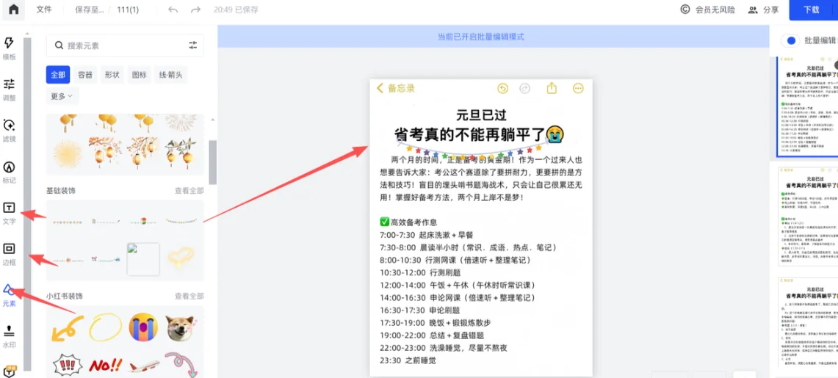
Task: Go to the home page icon
Action: pos(13,10)
